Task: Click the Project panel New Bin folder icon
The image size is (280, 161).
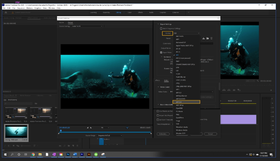Action: click(69, 146)
